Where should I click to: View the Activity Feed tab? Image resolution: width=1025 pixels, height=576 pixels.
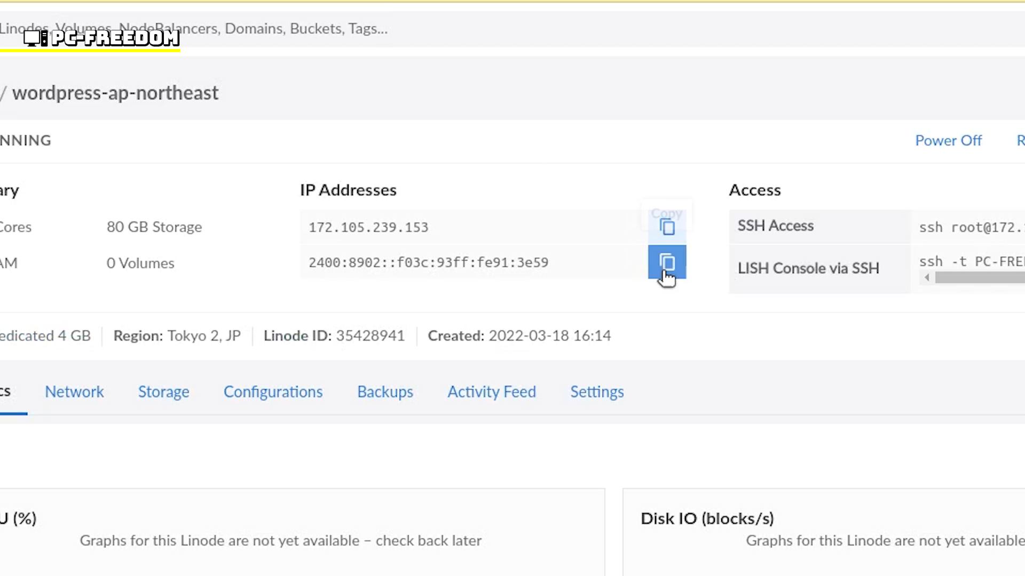pos(491,392)
